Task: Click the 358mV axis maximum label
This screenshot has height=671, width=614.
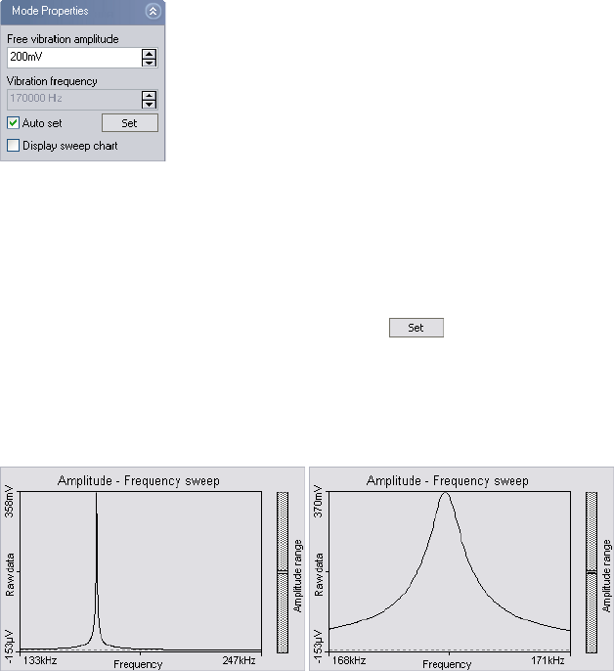Action: pos(9,502)
